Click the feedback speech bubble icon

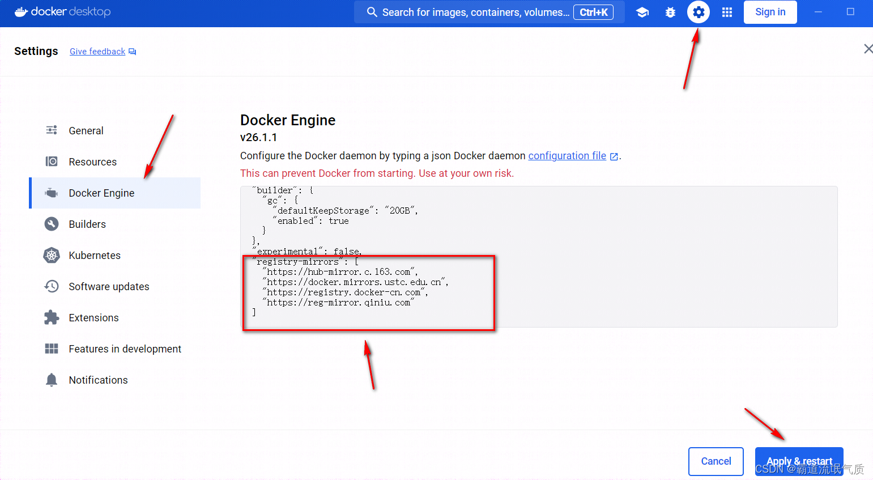[133, 52]
